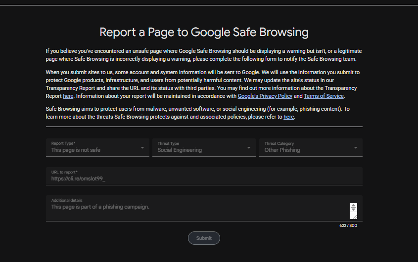Click the 'Threat Type' label text

168,143
